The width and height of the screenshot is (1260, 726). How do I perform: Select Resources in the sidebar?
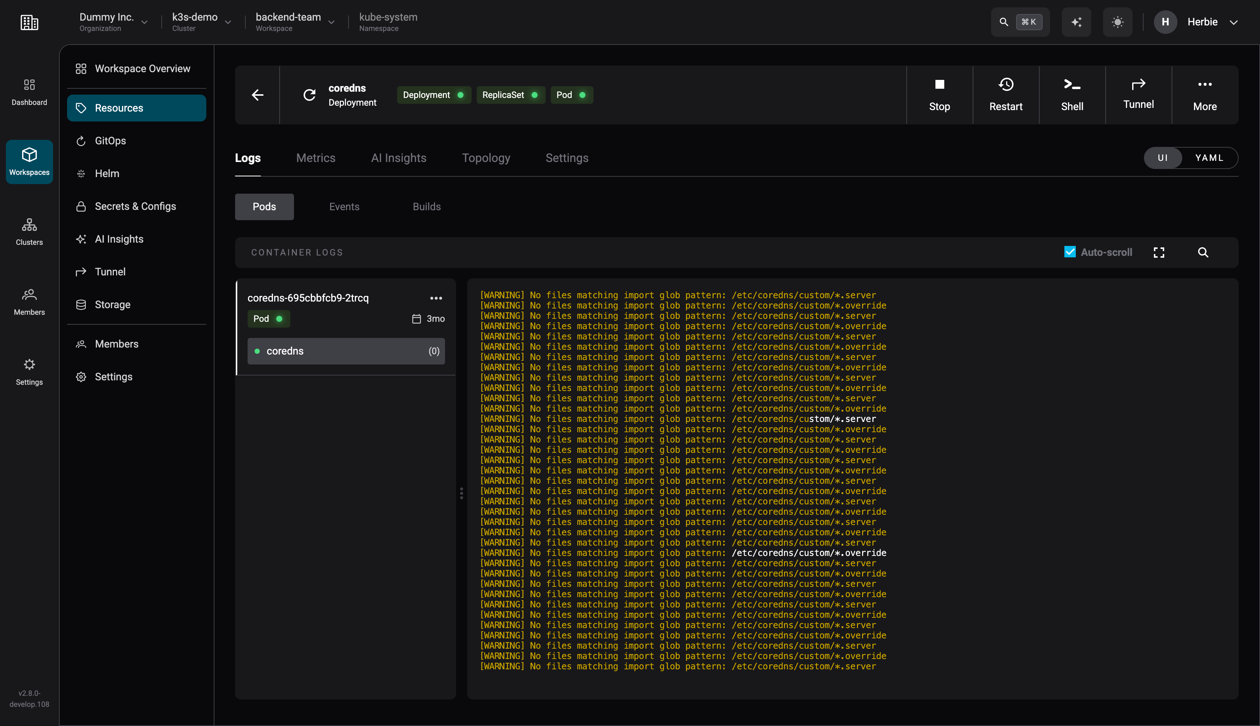[x=136, y=108]
